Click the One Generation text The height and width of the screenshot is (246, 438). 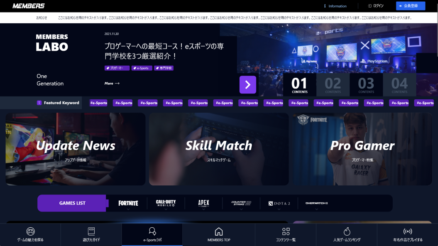coord(50,80)
